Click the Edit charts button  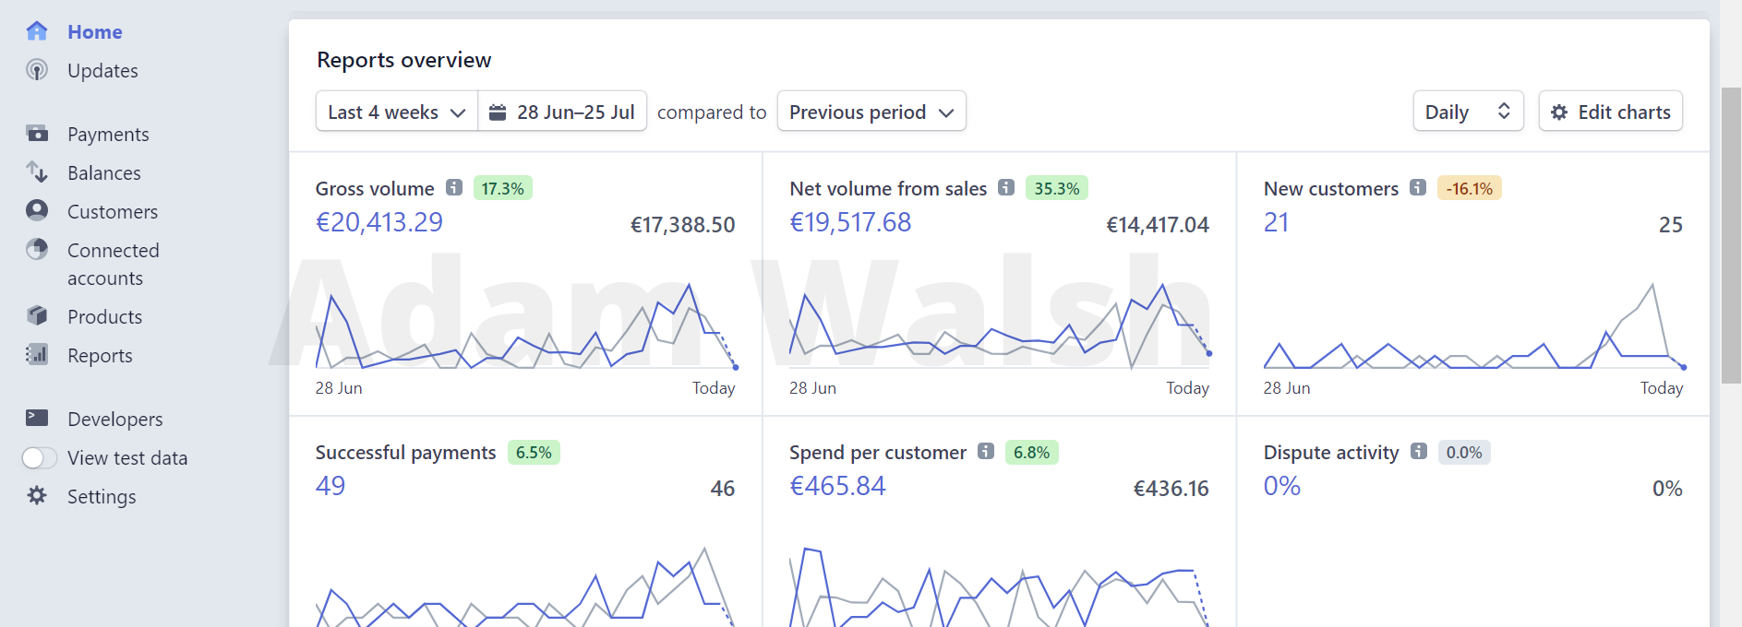[x=1611, y=112]
